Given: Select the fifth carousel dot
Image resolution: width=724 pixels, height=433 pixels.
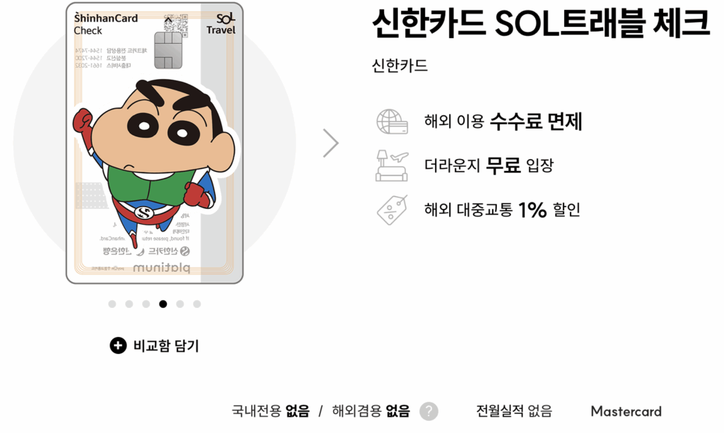Looking at the screenshot, I should click(180, 304).
